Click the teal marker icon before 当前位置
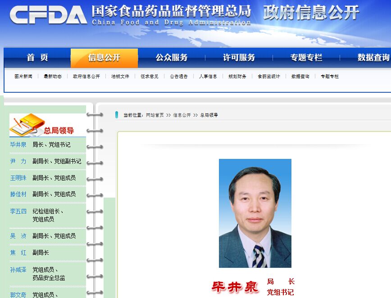 (x=117, y=115)
